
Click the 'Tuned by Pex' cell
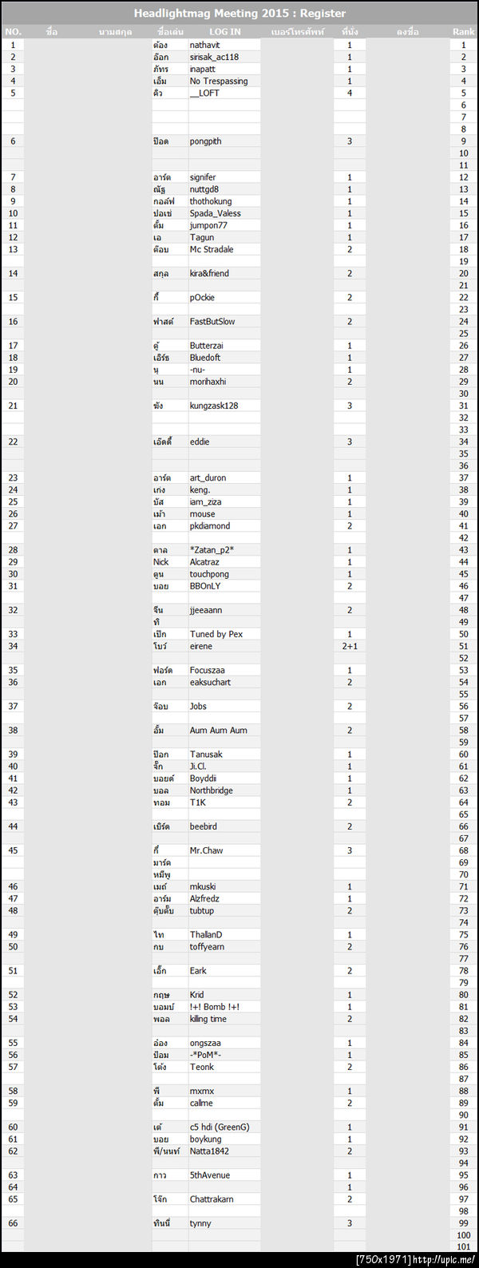click(216, 634)
